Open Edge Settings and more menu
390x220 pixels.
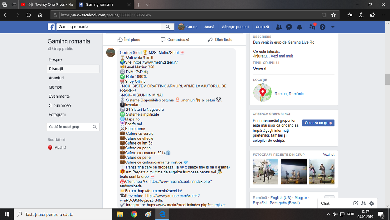click(x=384, y=15)
